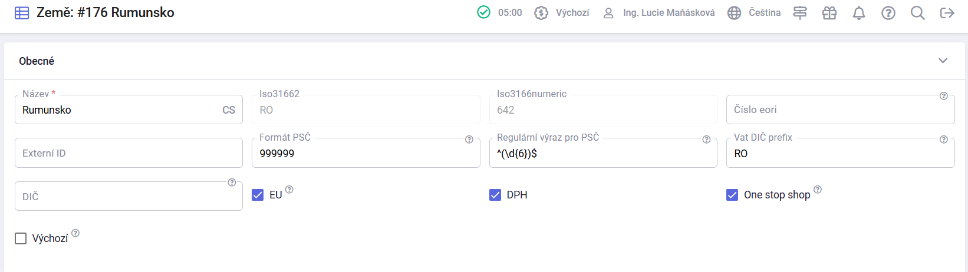
Task: Open the Čeština language selector
Action: tap(754, 13)
